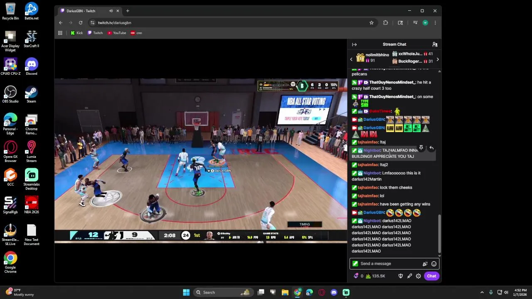
Task: Show next gift leaderboard entry
Action: pos(437,60)
